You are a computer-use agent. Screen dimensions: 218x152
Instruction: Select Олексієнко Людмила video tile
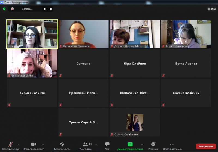point(84,34)
